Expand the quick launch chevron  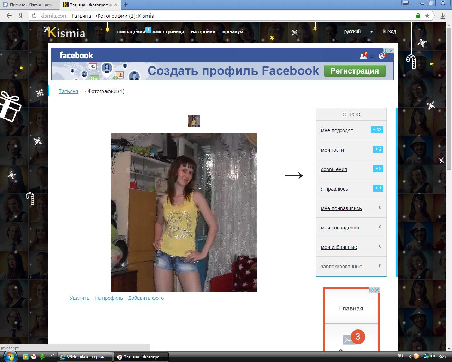(x=53, y=355)
